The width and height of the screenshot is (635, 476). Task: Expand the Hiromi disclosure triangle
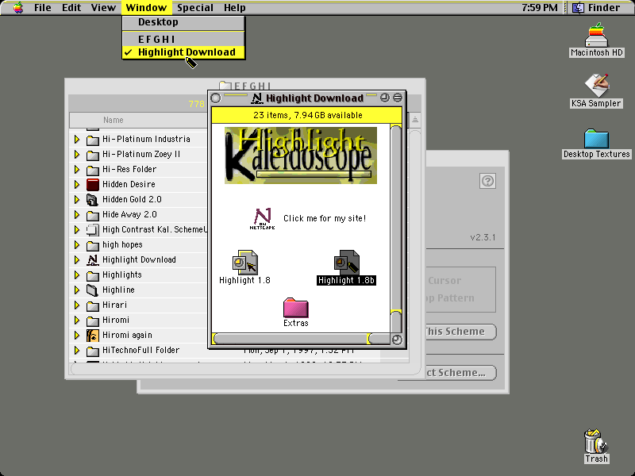click(x=77, y=321)
